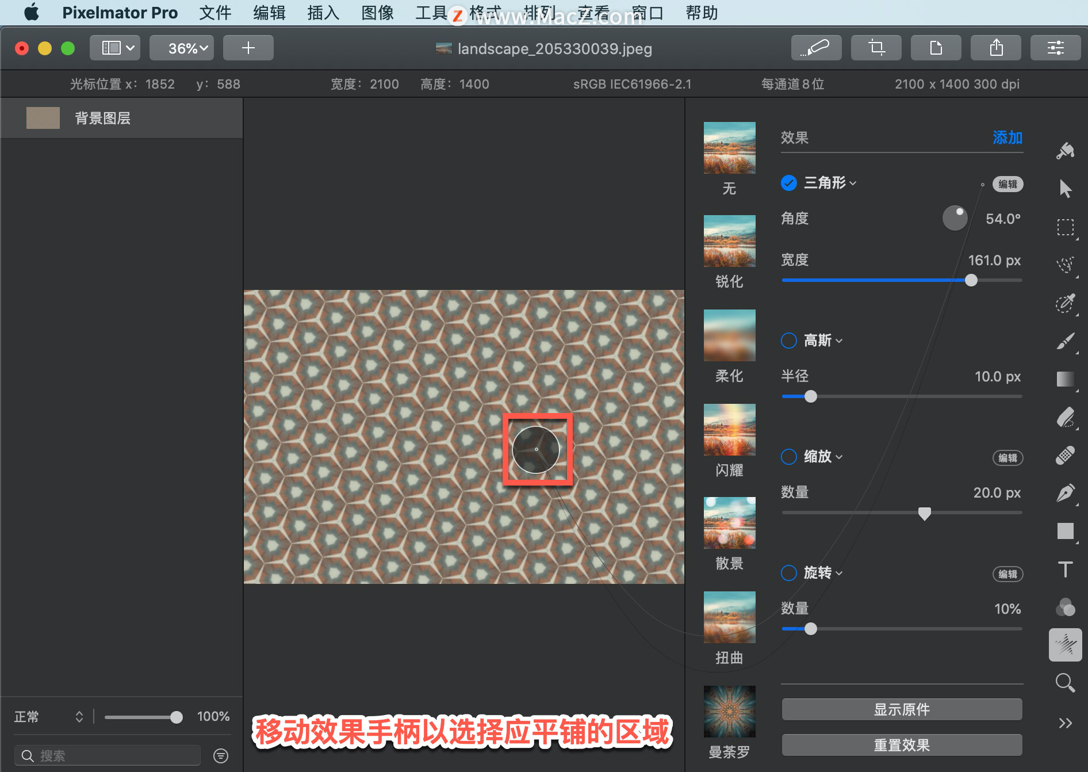
Task: Open the Color Adjustments tool
Action: tap(1065, 607)
